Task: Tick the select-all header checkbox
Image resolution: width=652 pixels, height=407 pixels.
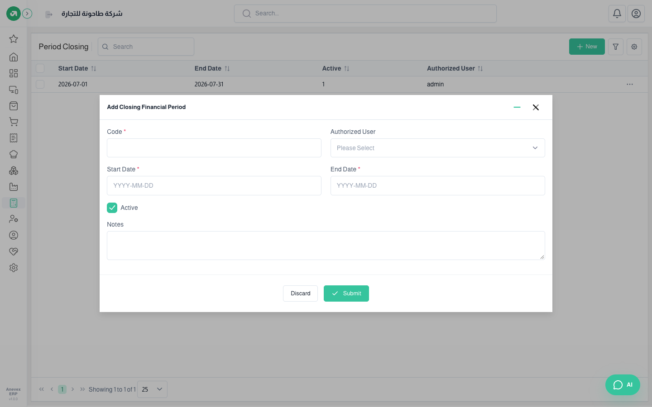Action: point(40,68)
